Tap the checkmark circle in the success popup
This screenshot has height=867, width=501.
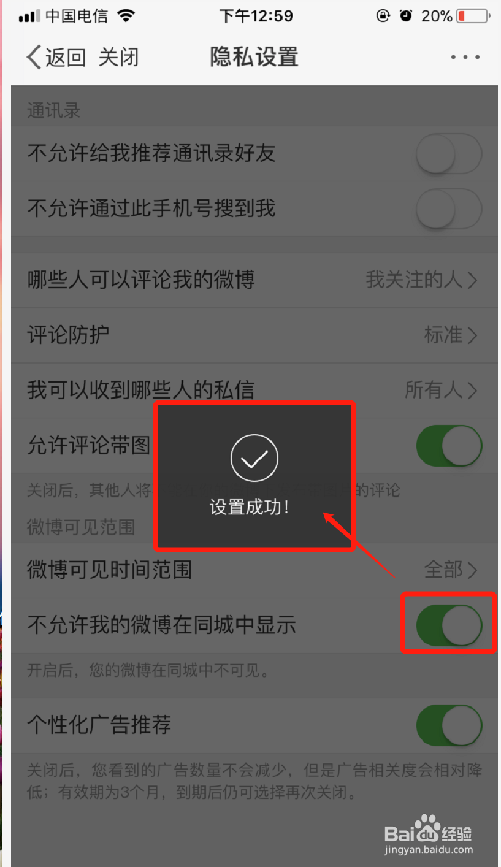(254, 457)
